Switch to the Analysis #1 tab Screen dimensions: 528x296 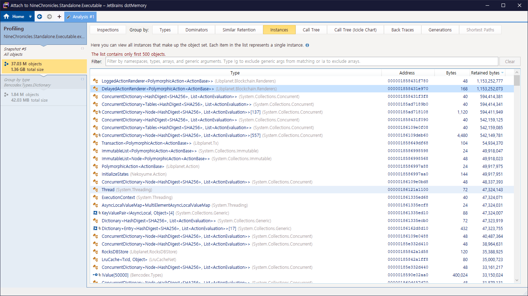tap(80, 17)
